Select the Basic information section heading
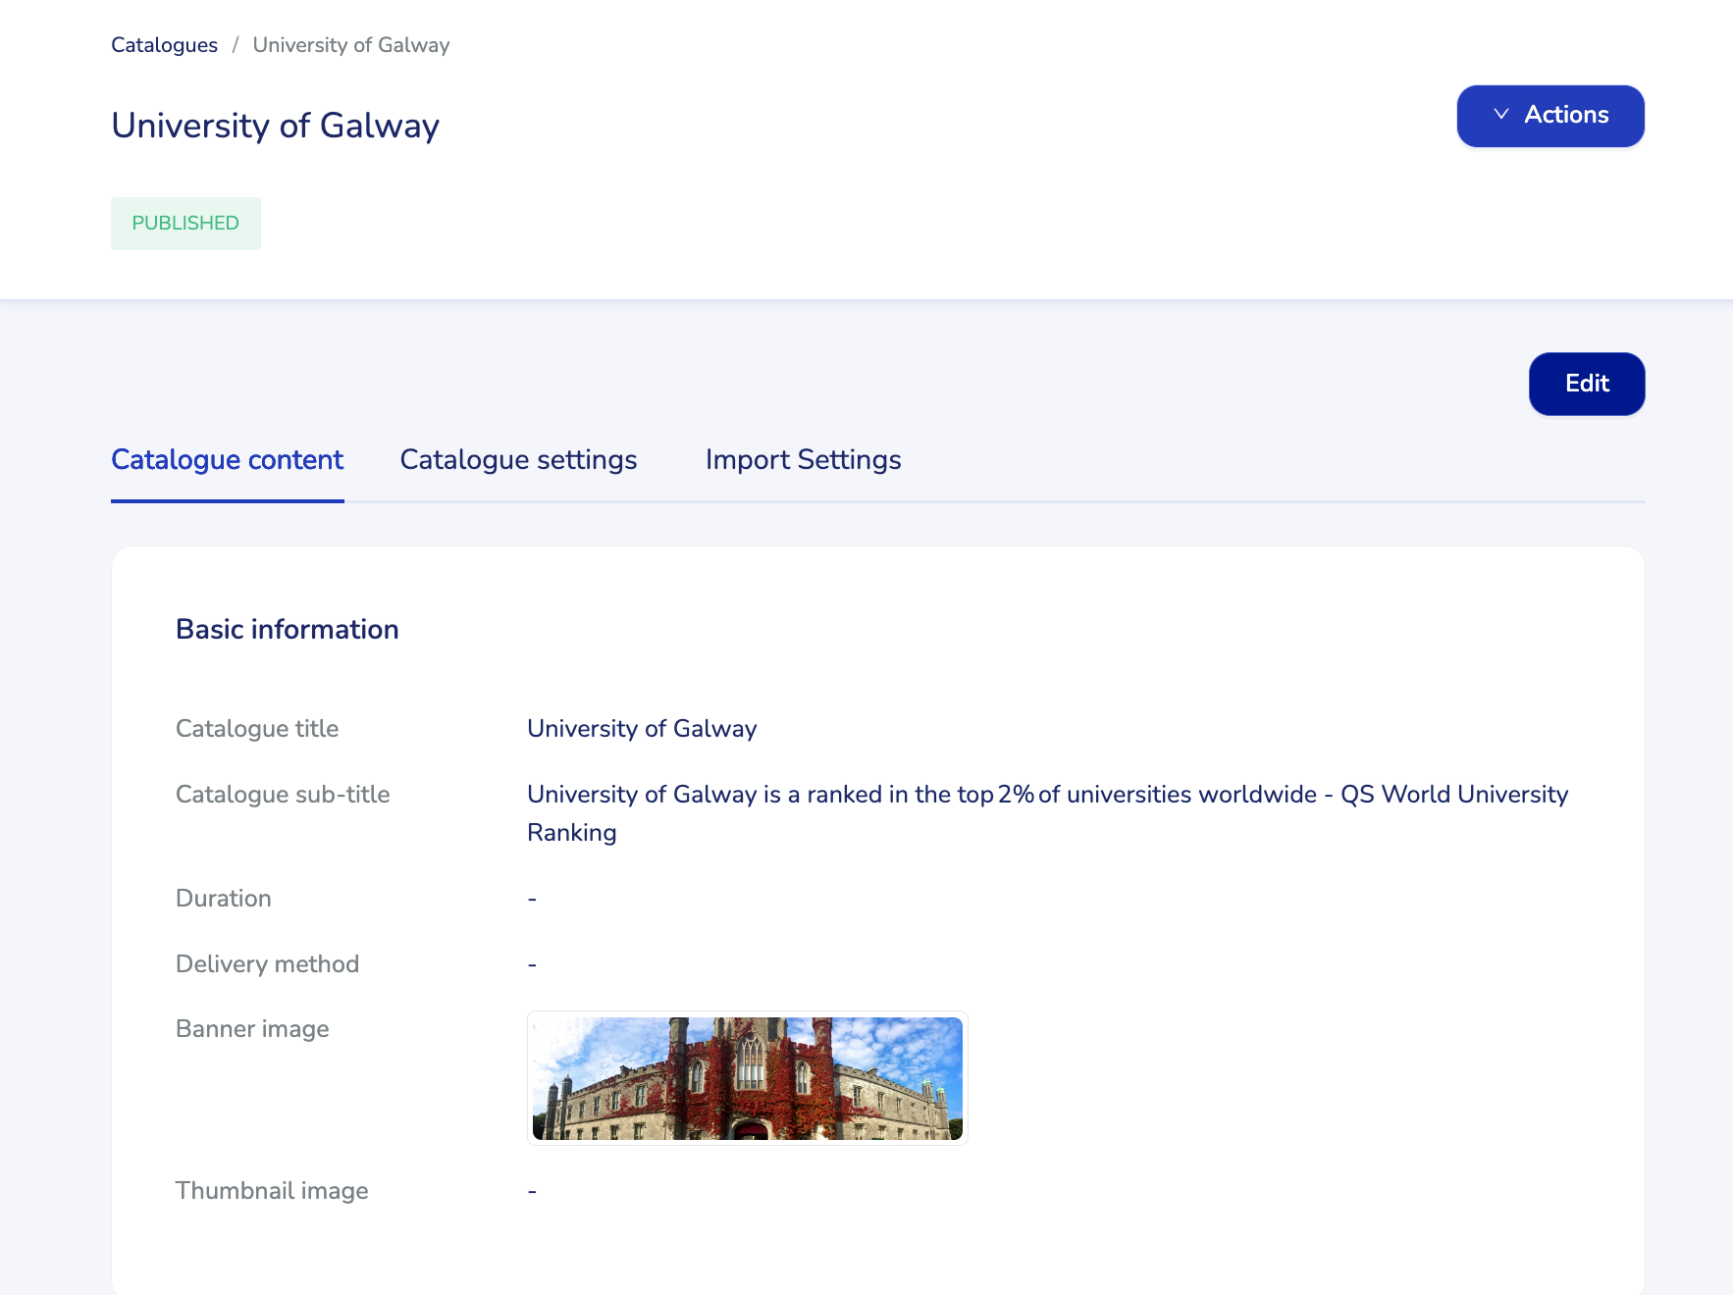Screen dimensions: 1733x1295 click(288, 630)
